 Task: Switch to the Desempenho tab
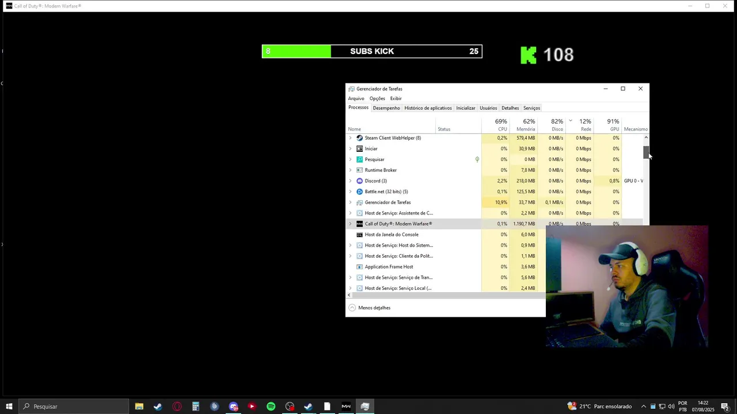(386, 108)
